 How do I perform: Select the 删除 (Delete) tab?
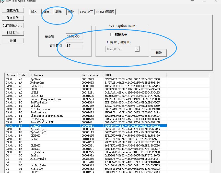coord(60,11)
